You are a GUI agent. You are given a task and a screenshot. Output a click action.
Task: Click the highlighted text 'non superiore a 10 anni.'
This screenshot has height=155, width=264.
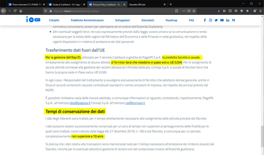pyautogui.click(x=88, y=136)
